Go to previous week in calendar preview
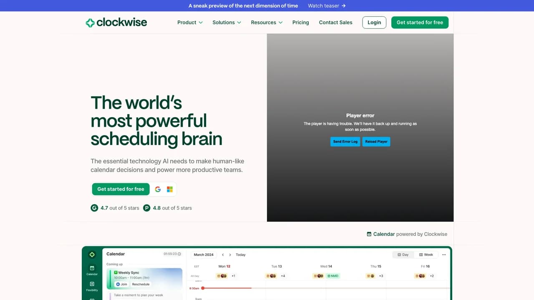The height and width of the screenshot is (300, 534). tap(223, 255)
